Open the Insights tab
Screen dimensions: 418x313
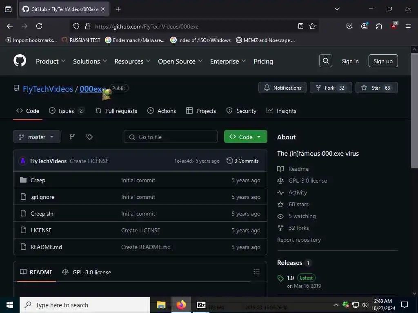(282, 111)
